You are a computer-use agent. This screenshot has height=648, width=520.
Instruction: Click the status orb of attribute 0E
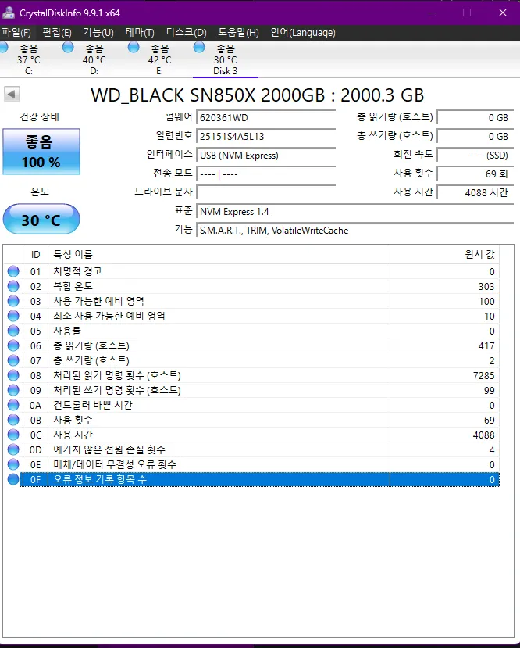(13, 464)
